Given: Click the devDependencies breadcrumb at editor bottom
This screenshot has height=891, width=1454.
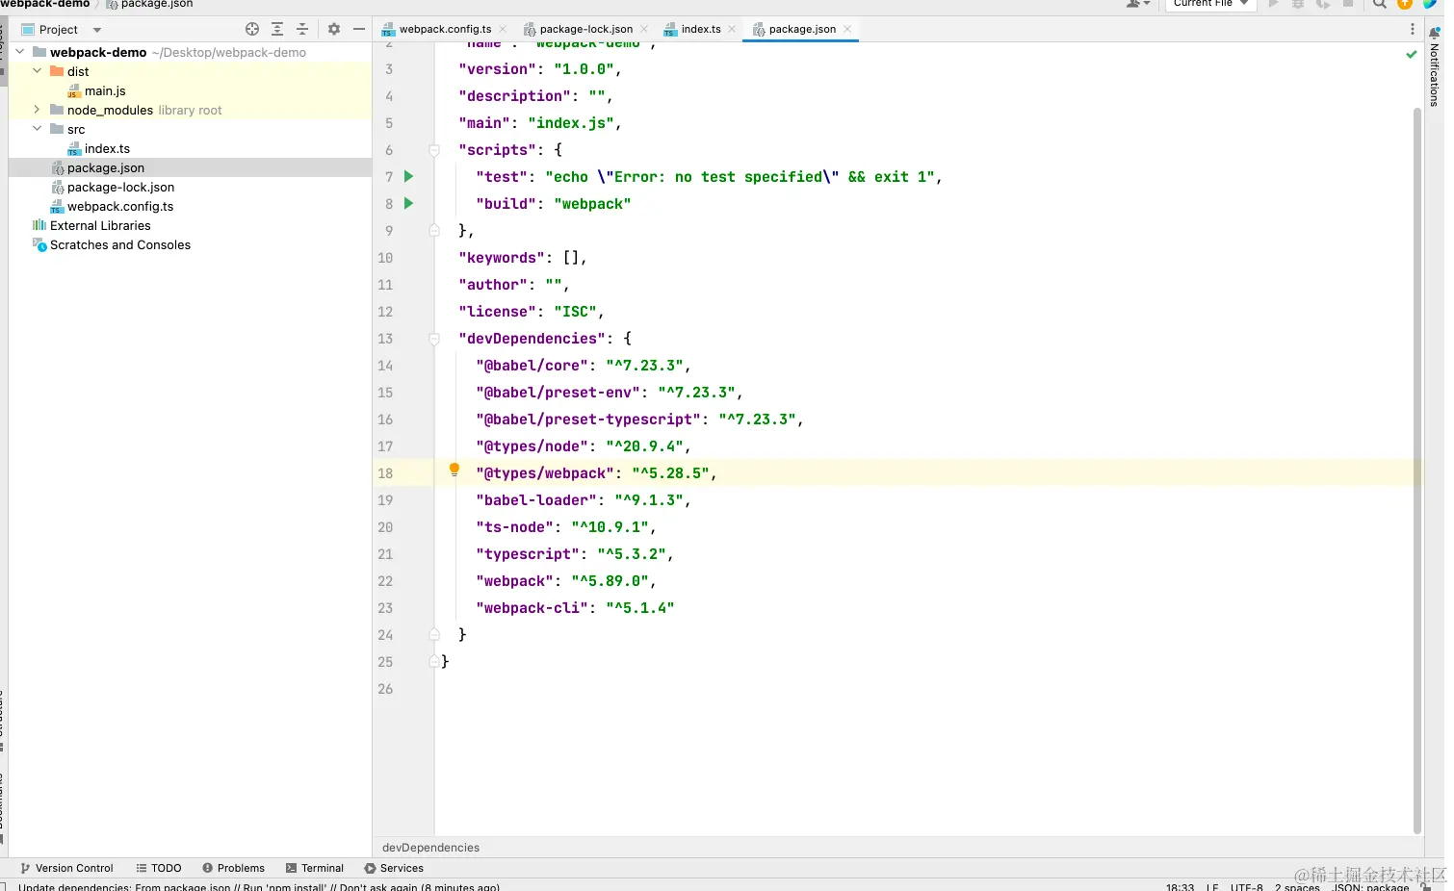Looking at the screenshot, I should pos(430,848).
